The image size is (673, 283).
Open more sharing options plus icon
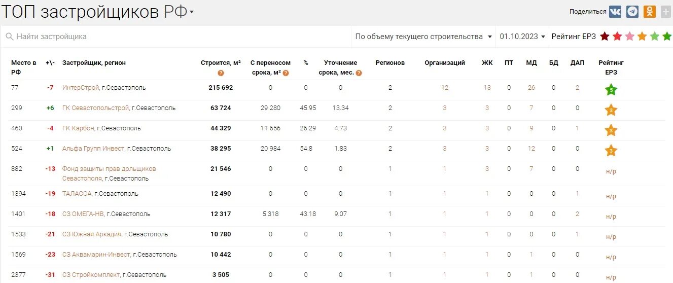click(x=666, y=12)
